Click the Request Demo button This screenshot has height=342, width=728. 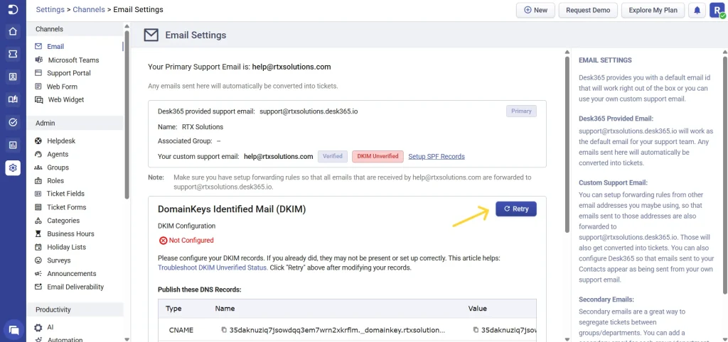pyautogui.click(x=588, y=10)
